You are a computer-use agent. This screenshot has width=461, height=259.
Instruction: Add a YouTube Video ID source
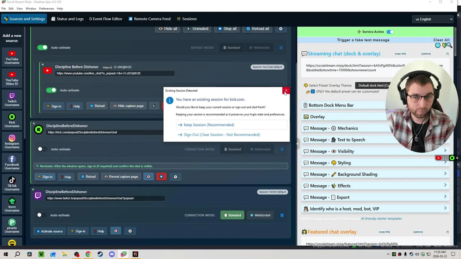click(x=12, y=78)
